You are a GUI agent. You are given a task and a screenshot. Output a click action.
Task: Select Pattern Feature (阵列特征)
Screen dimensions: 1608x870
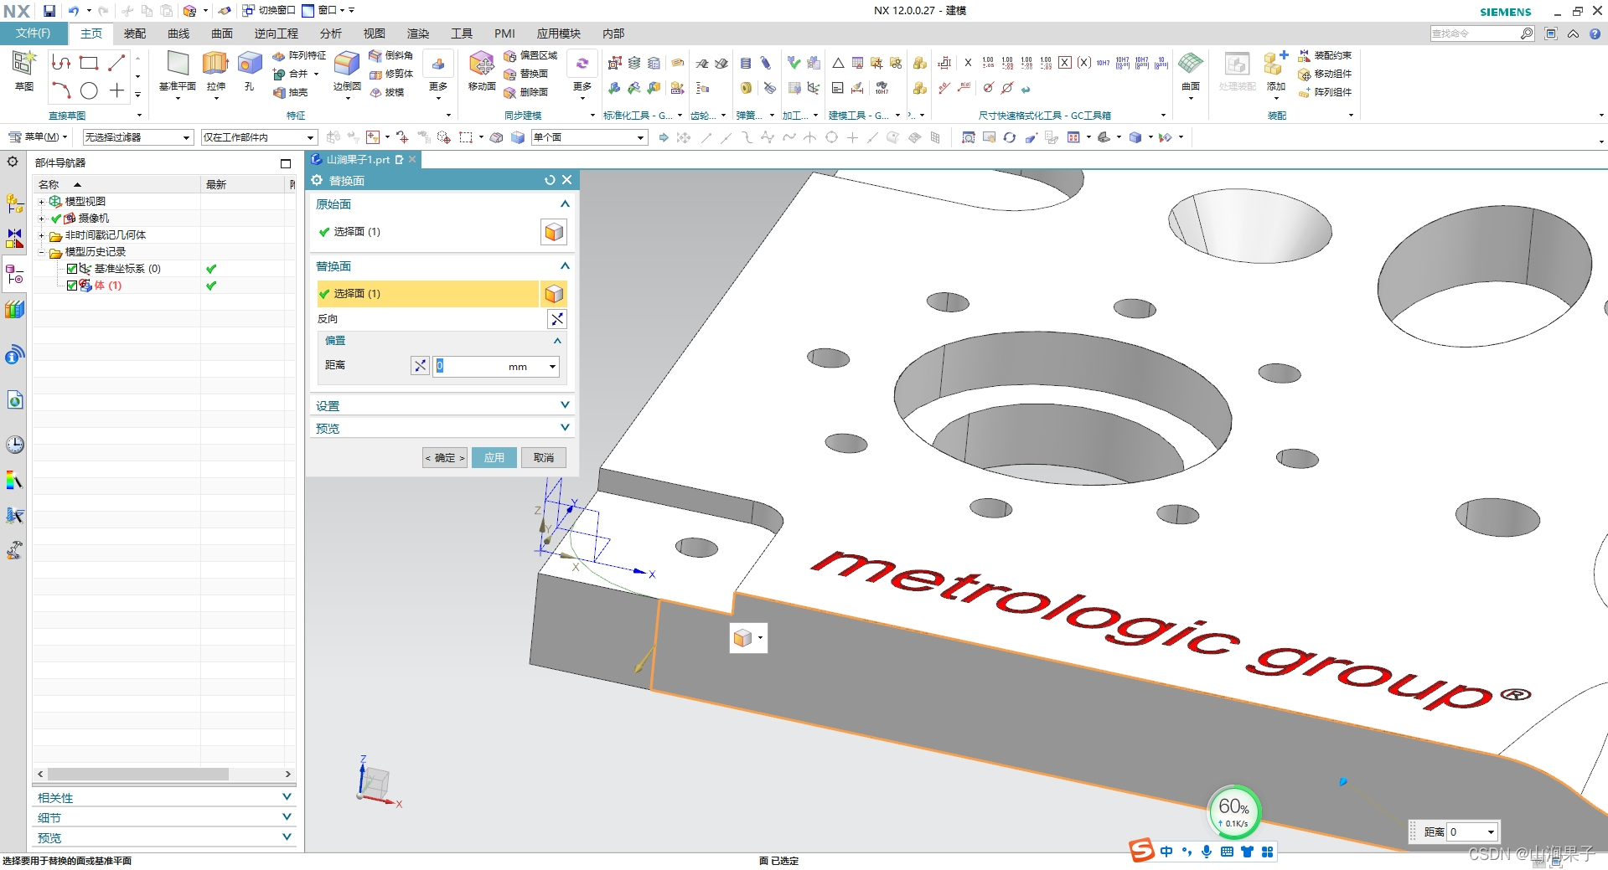point(299,55)
